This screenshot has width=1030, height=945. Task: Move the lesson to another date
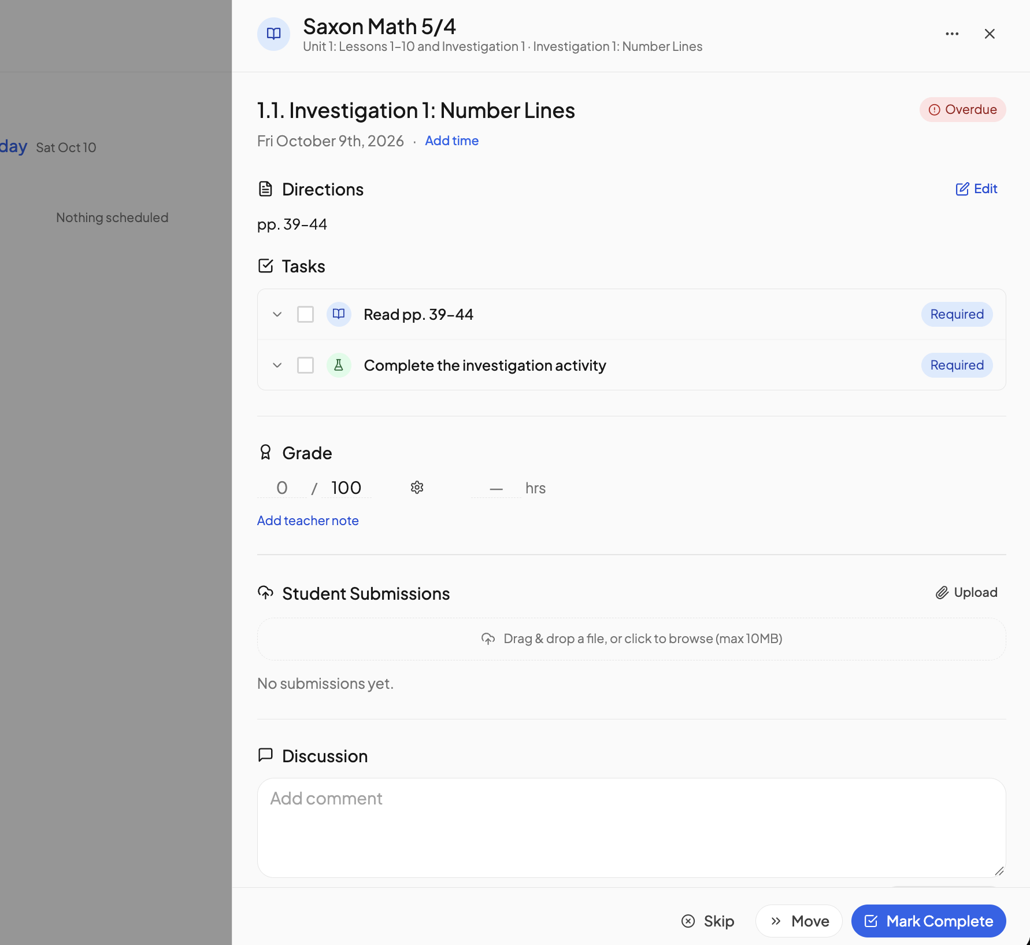pyautogui.click(x=799, y=921)
